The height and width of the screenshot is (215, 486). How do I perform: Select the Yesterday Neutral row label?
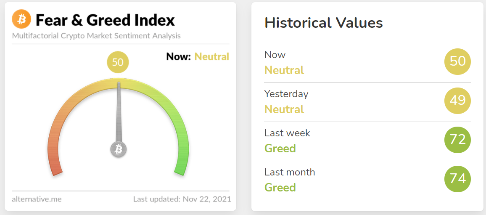286,101
